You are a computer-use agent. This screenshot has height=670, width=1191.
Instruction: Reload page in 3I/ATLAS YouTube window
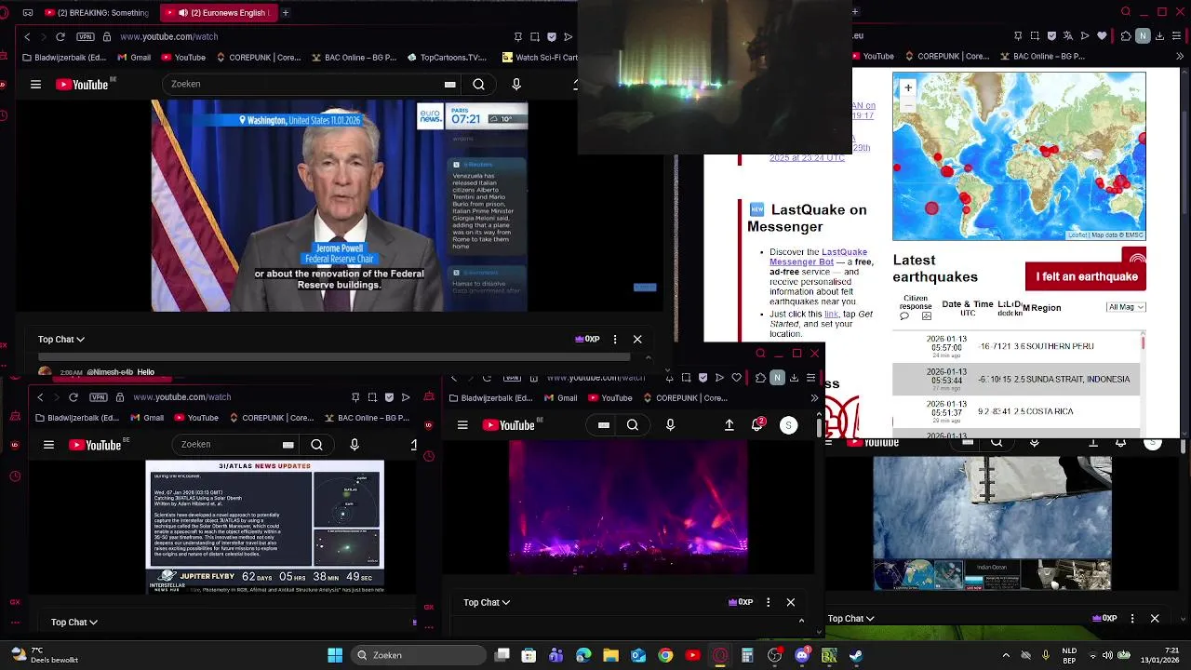pyautogui.click(x=73, y=397)
